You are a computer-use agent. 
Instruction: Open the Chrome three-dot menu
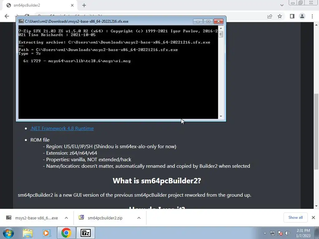click(x=312, y=16)
